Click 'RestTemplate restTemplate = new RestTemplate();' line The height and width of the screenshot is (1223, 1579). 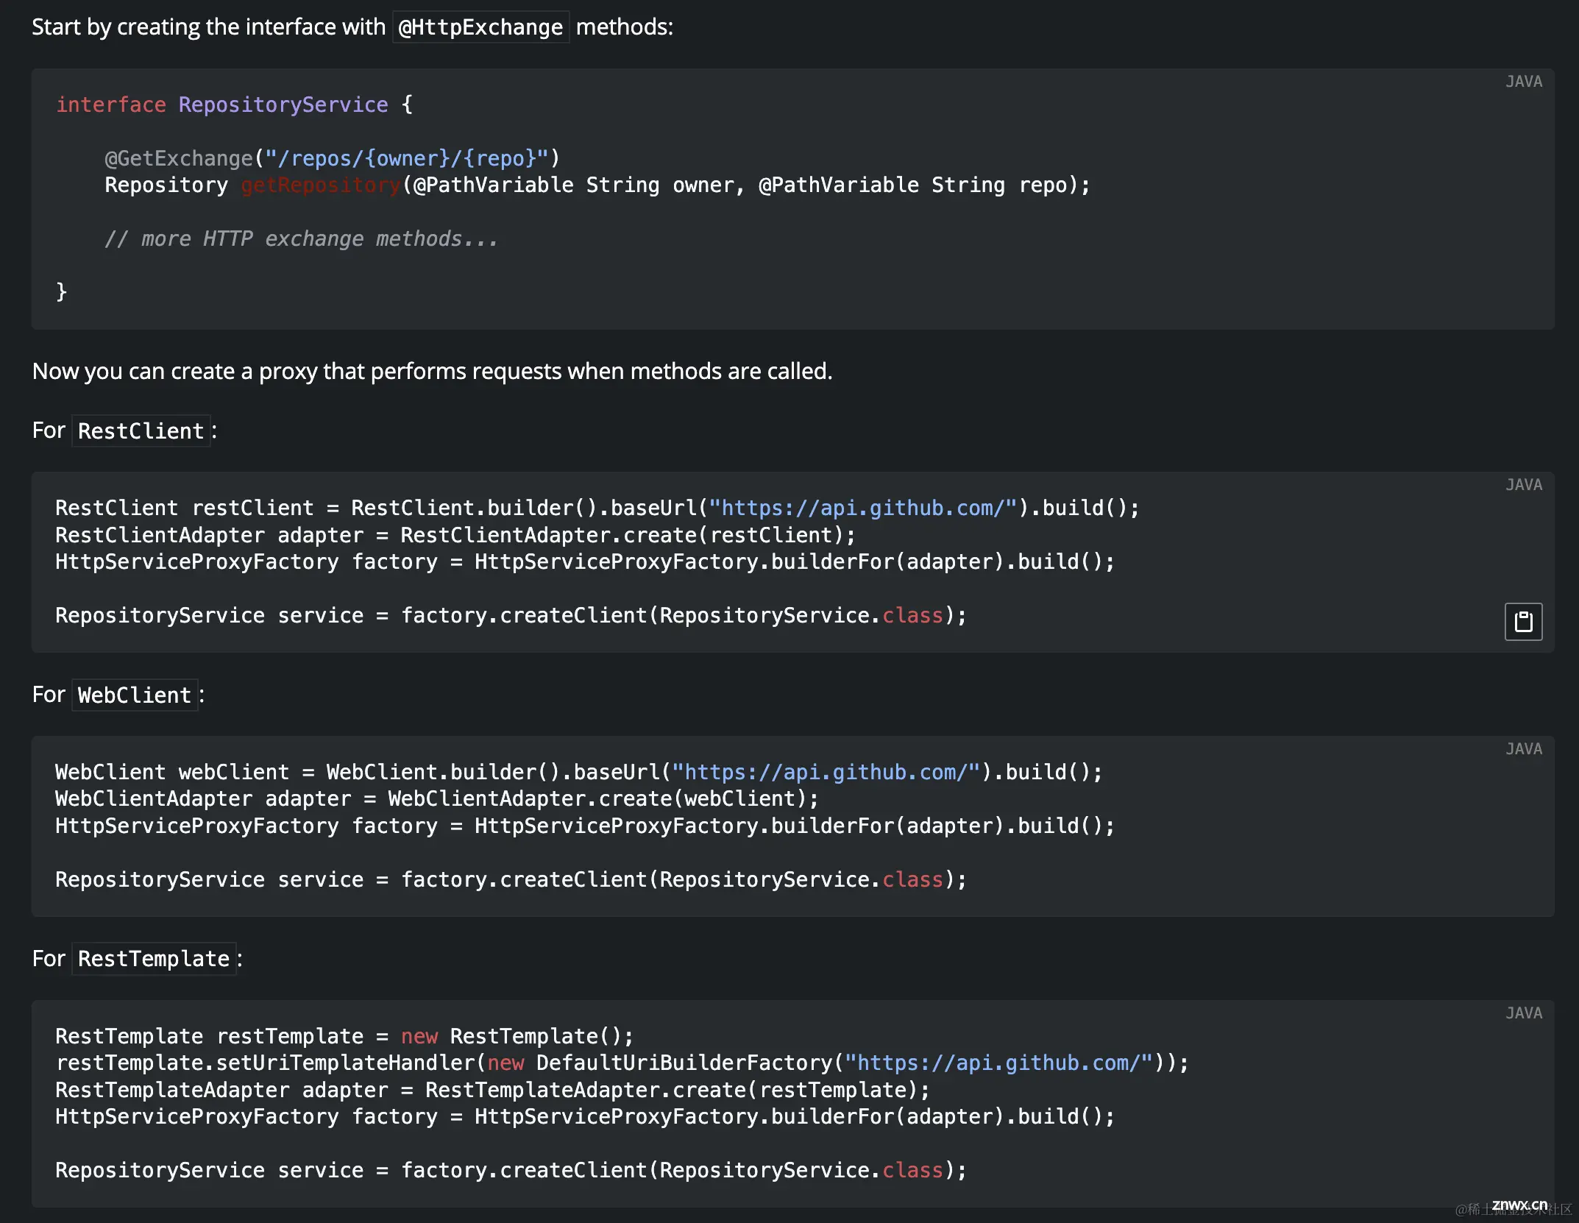[x=344, y=1036]
